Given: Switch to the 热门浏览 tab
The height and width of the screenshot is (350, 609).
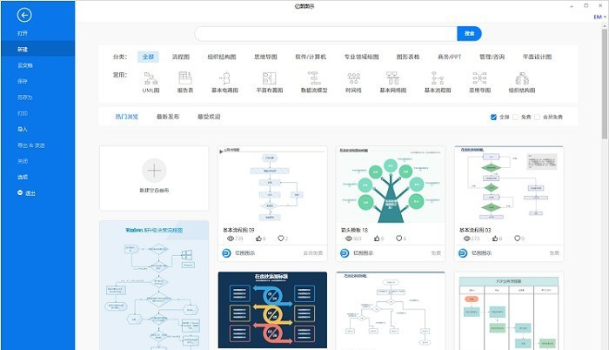Looking at the screenshot, I should tap(127, 117).
